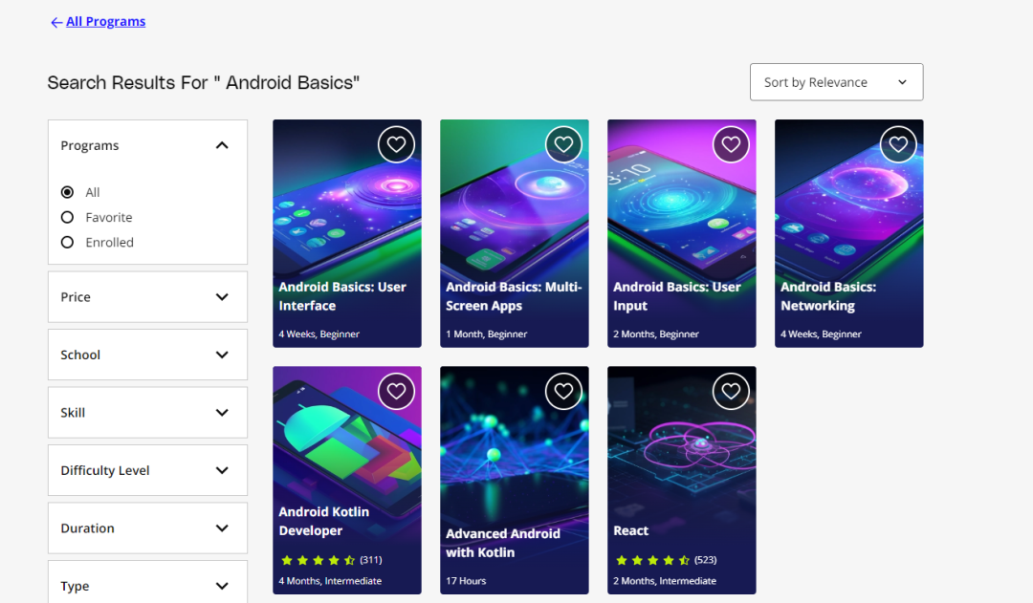
Task: Click the React course star rating
Action: point(653,560)
